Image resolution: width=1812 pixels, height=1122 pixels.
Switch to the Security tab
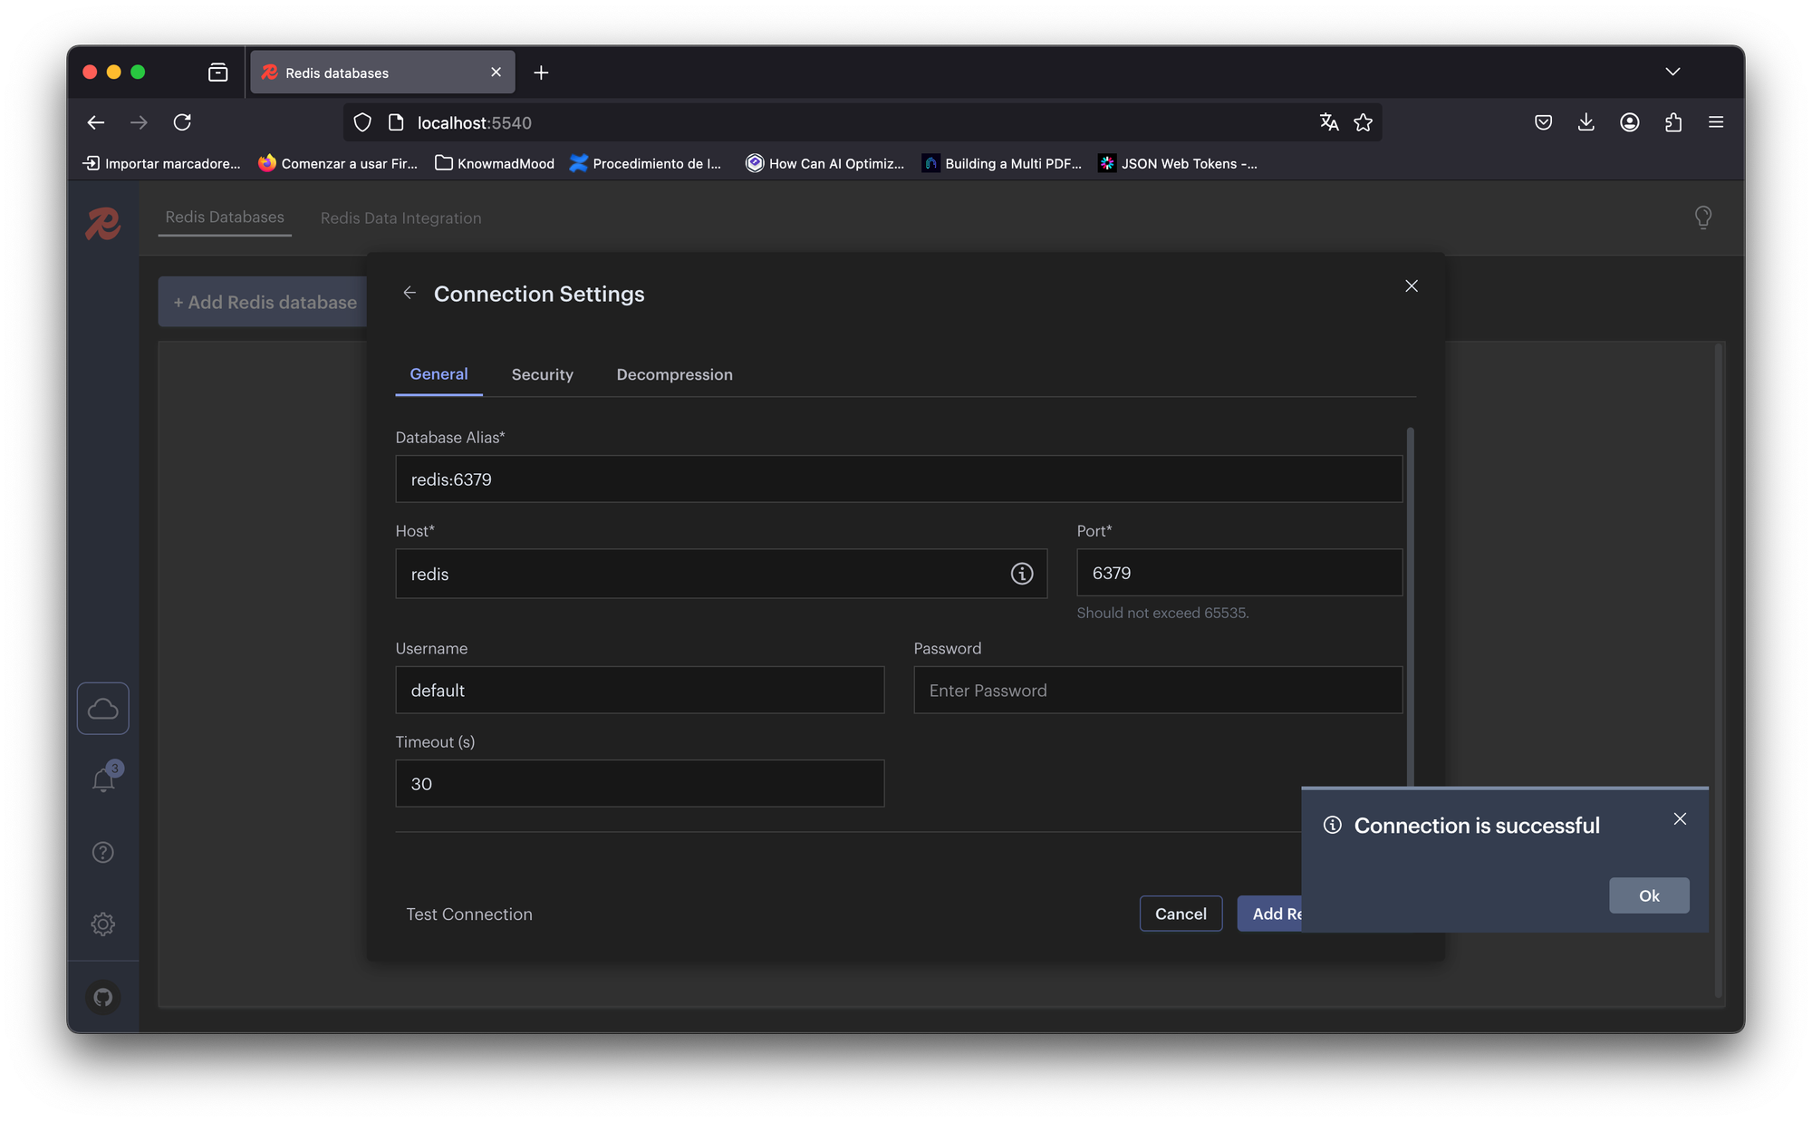[x=542, y=374]
